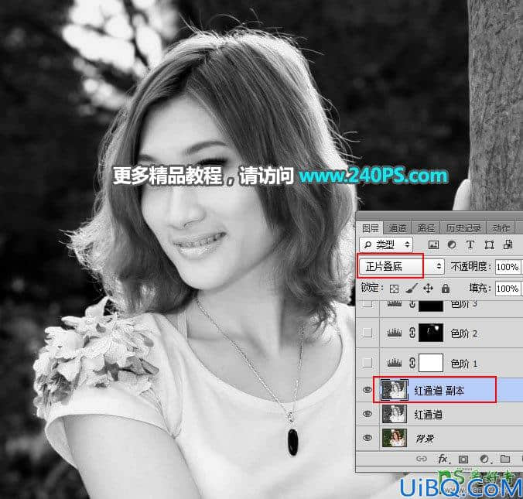Filter layers by pixel layer icon
The height and width of the screenshot is (499, 523).
click(433, 244)
